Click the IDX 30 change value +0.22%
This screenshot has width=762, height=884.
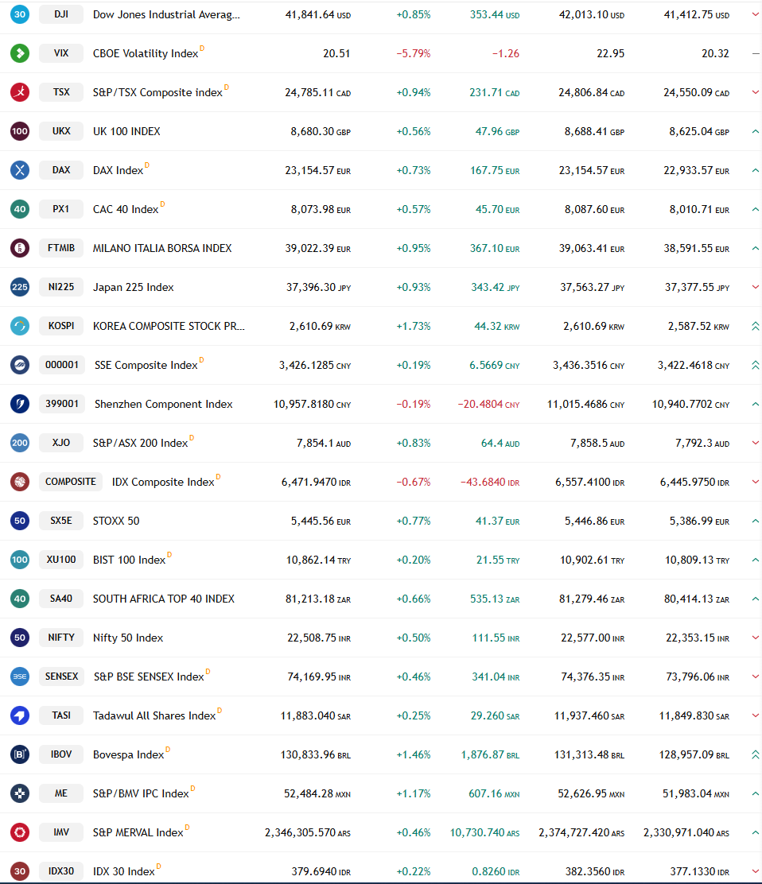(x=414, y=871)
